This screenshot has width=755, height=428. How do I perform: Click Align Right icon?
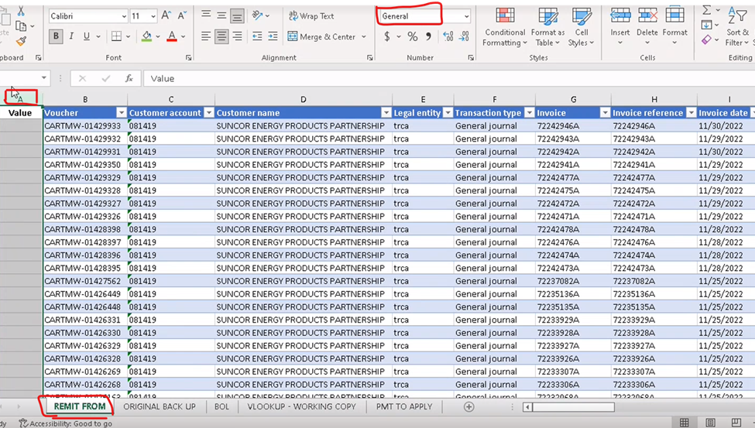click(x=238, y=36)
